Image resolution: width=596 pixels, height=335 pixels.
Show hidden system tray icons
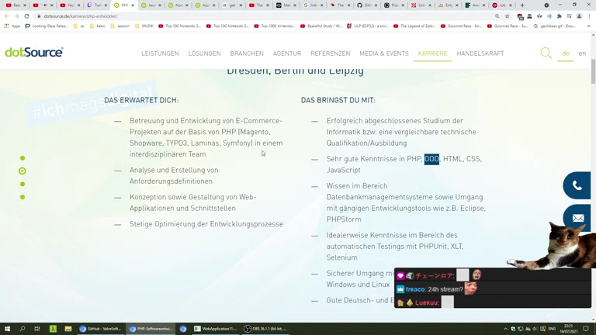[x=505, y=329]
